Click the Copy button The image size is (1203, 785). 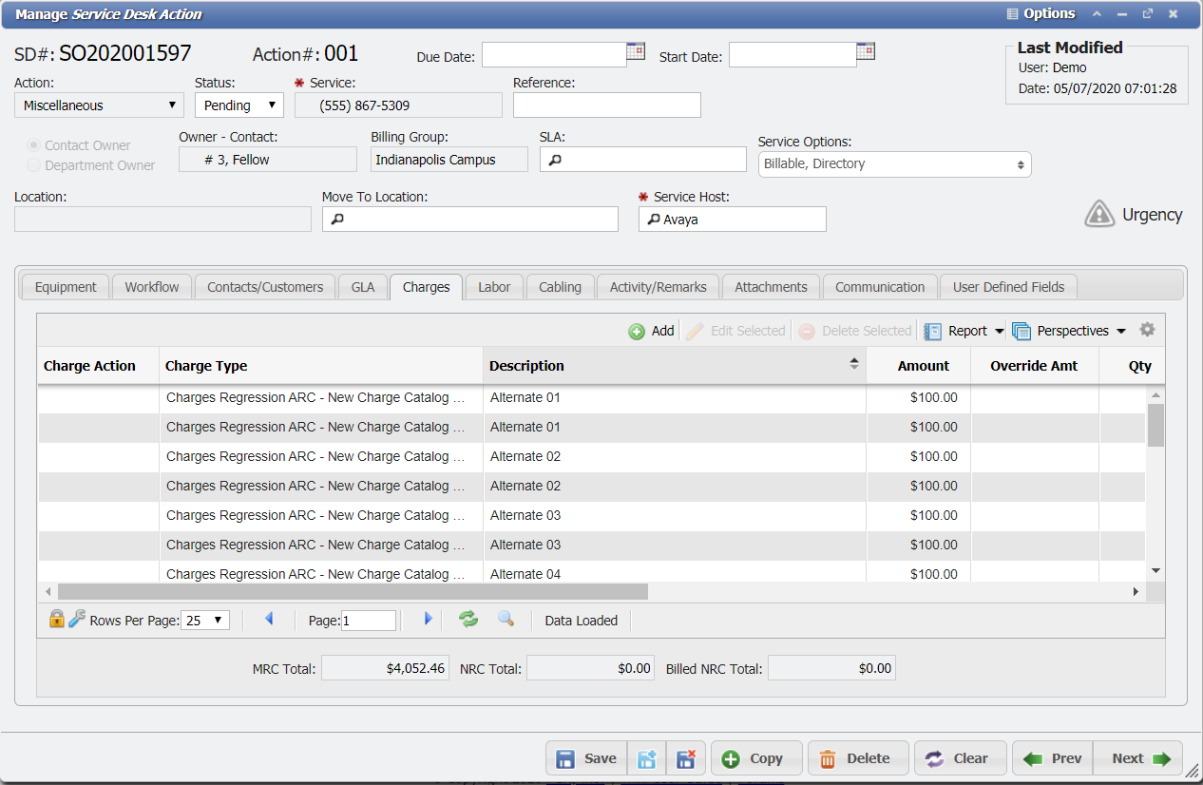[756, 757]
